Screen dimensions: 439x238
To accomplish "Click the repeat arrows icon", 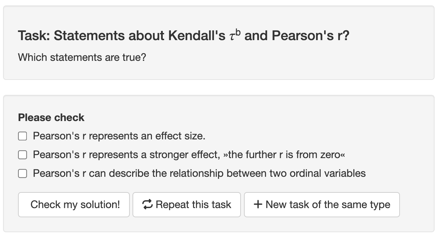I will pos(148,205).
